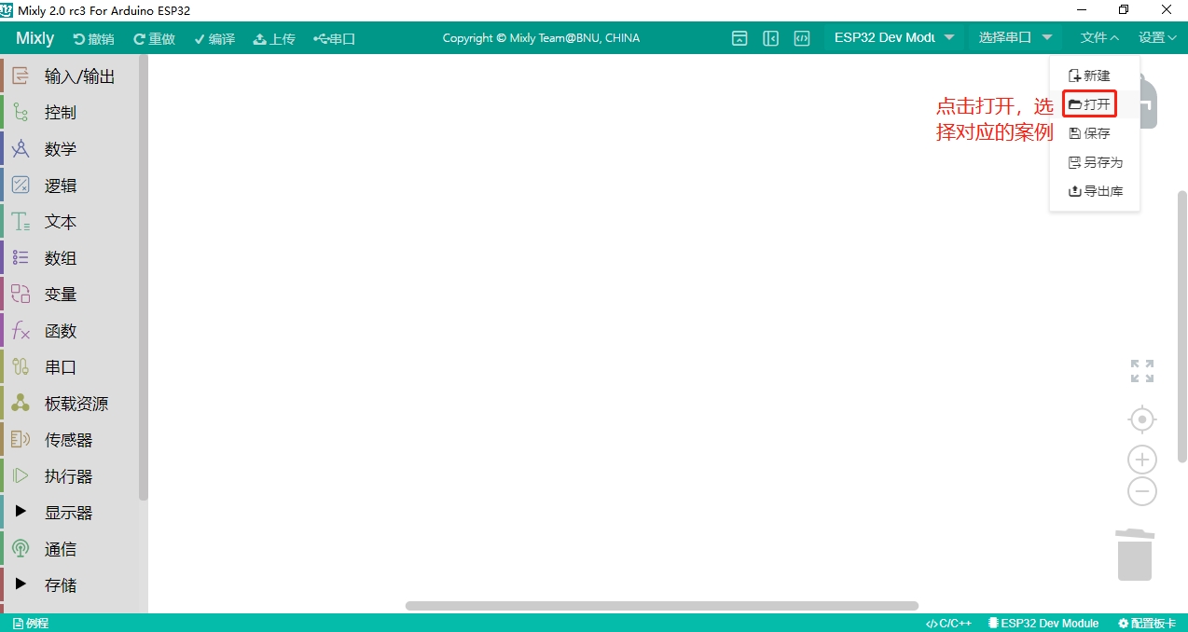Viewport: 1188px width, 632px height.
Task: Click the status bar toggle icon in toolbar
Action: [739, 38]
